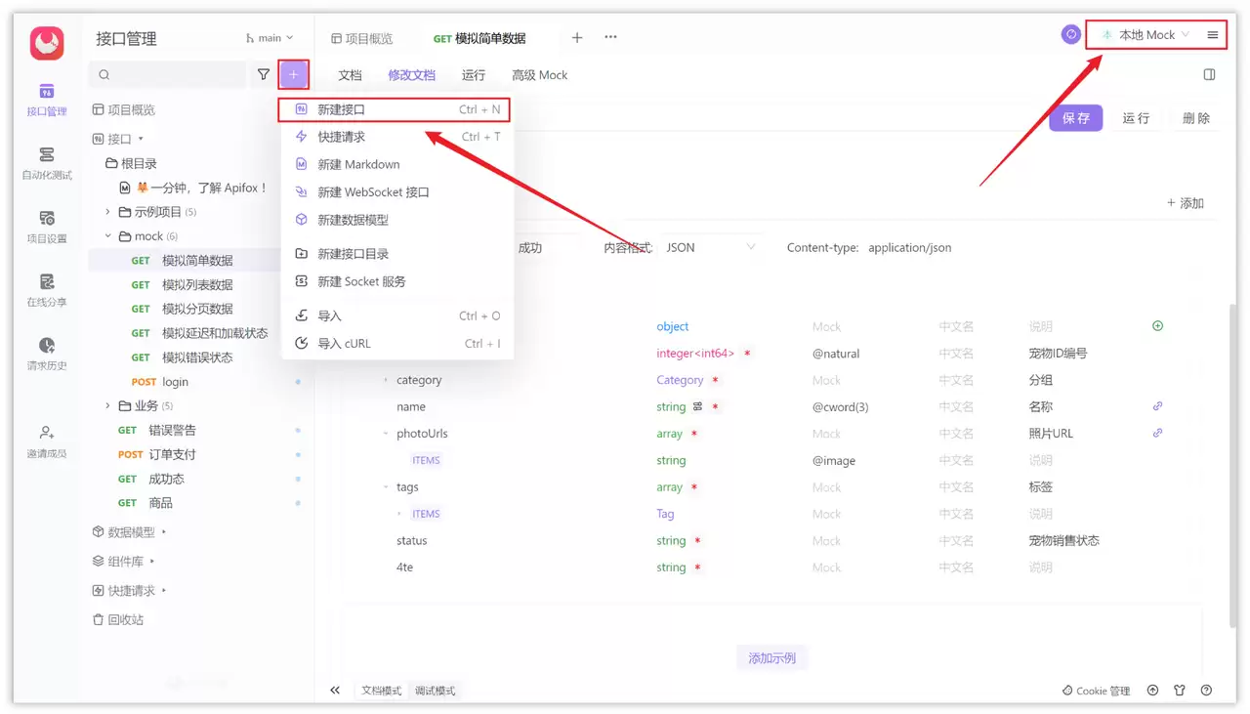Screen dimensions: 1250x714
Task: Open the 本地 Mock environment dropdown
Action: coord(1146,34)
